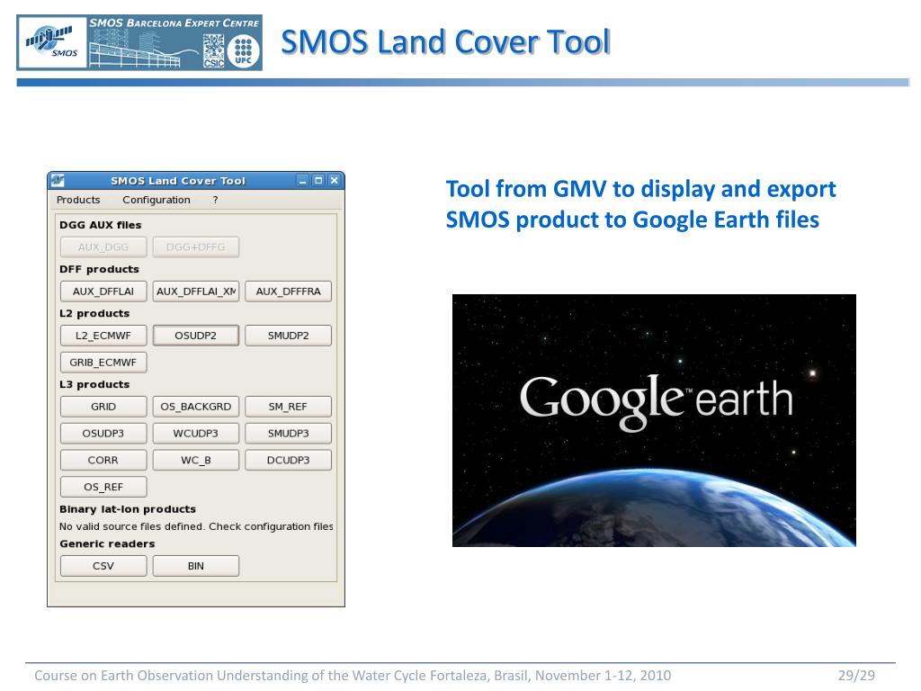Select the SMUDP3 product
The width and height of the screenshot is (921, 691).
[x=288, y=434]
